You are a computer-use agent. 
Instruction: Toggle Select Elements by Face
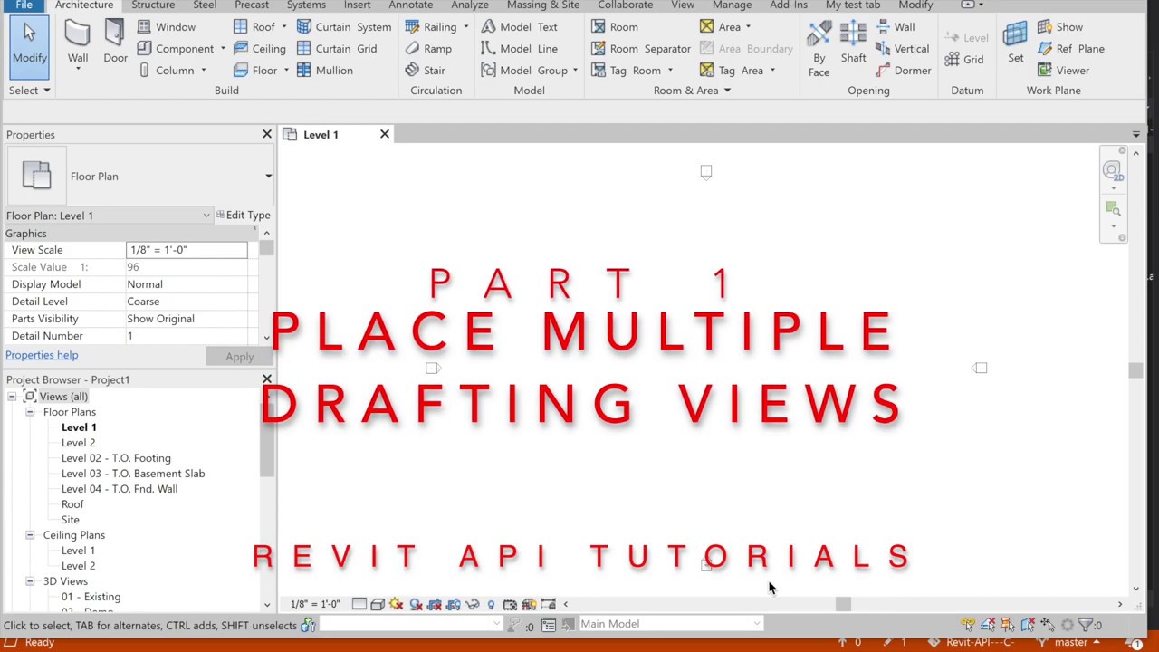click(x=1028, y=625)
